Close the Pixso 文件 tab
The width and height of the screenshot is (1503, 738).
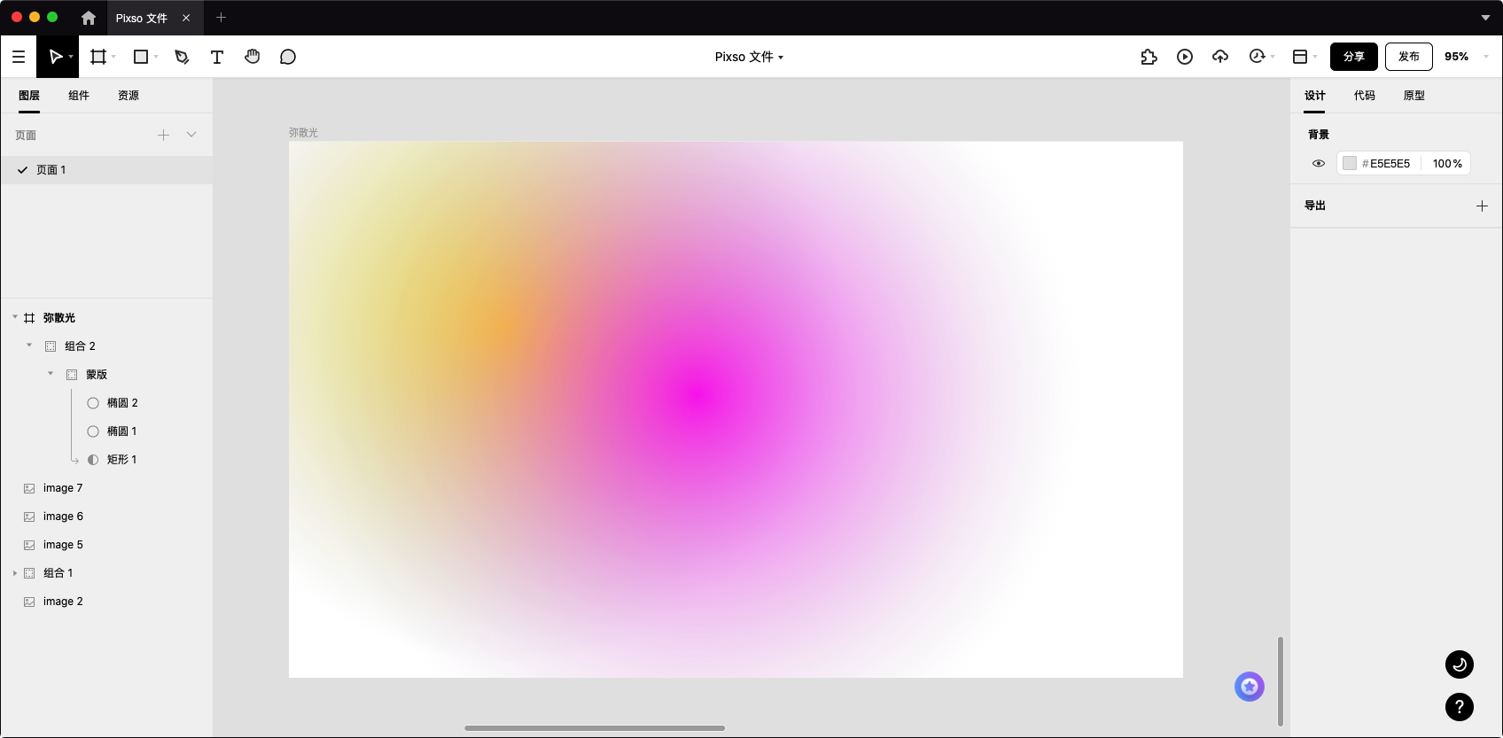[x=186, y=18]
